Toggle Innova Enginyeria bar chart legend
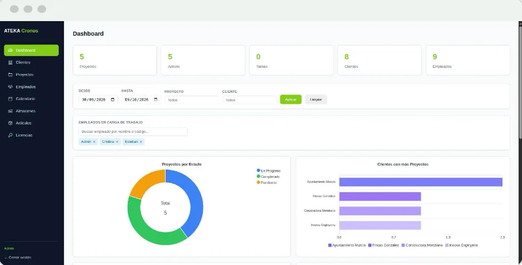This screenshot has width=522, height=265. point(461,245)
